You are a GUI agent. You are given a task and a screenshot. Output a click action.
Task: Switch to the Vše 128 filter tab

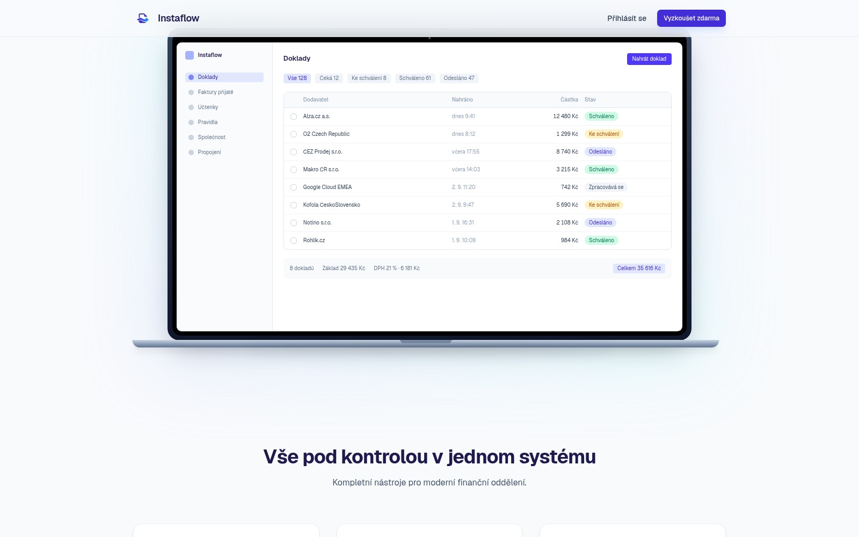pos(297,78)
